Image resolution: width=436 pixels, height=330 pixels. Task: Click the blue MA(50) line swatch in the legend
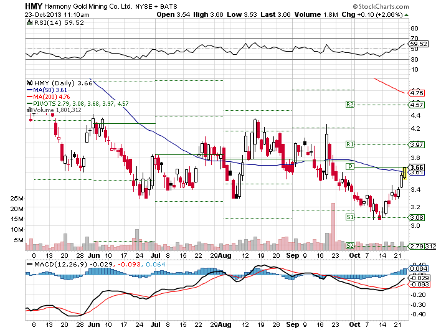click(x=29, y=90)
